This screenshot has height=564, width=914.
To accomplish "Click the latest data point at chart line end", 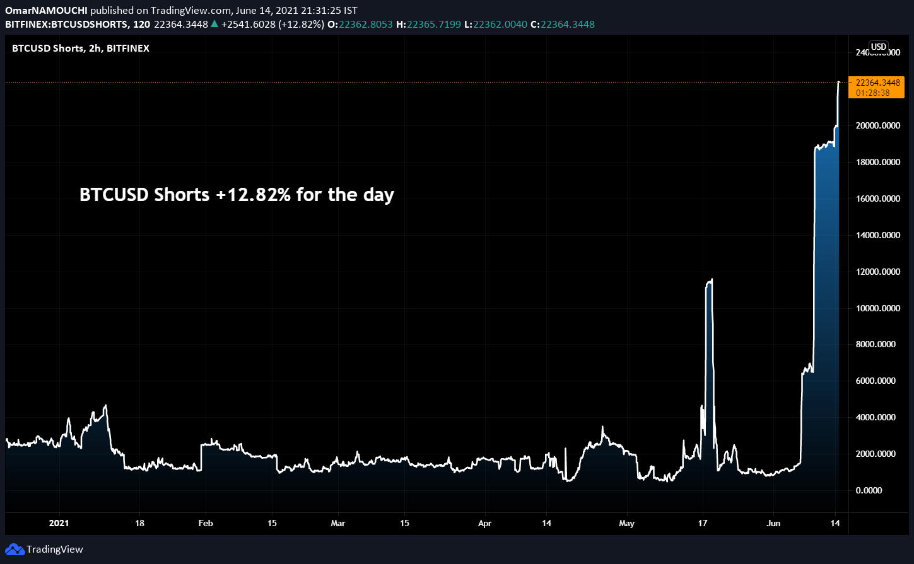I will pyautogui.click(x=838, y=83).
